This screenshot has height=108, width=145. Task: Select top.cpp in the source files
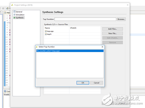coord(50,31)
